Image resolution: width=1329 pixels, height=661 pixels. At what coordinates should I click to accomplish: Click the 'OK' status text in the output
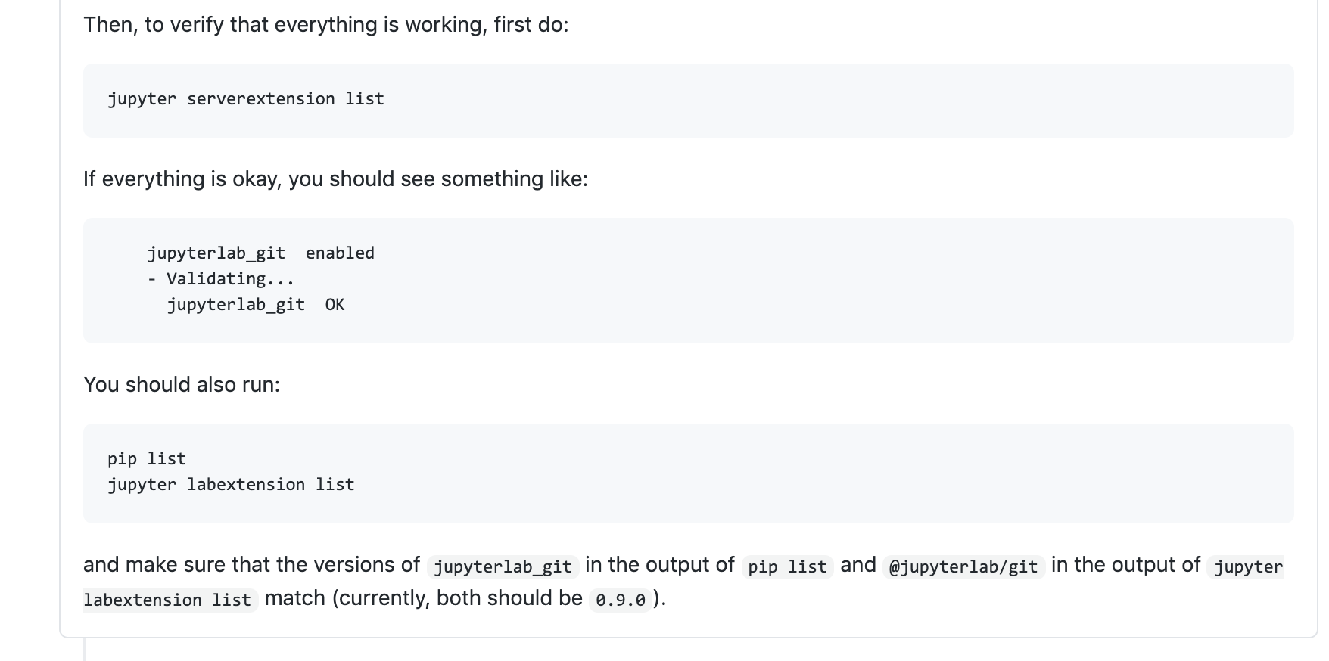pos(335,305)
